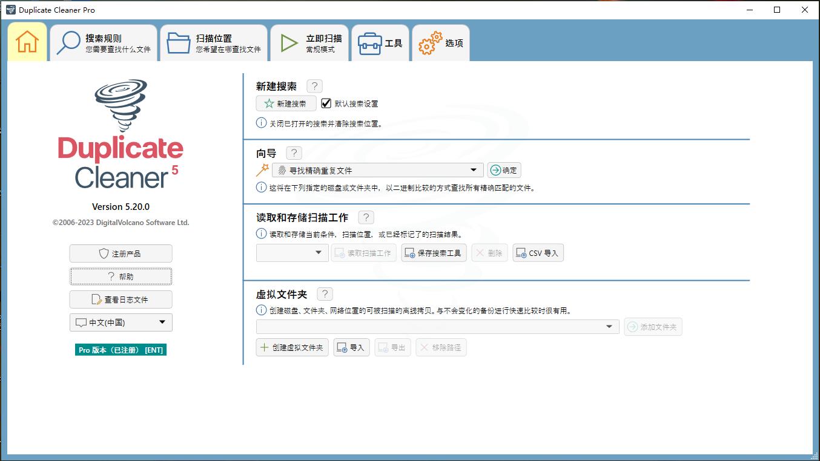
Task: Toggle the 默认搜索设置 checkbox
Action: point(326,103)
